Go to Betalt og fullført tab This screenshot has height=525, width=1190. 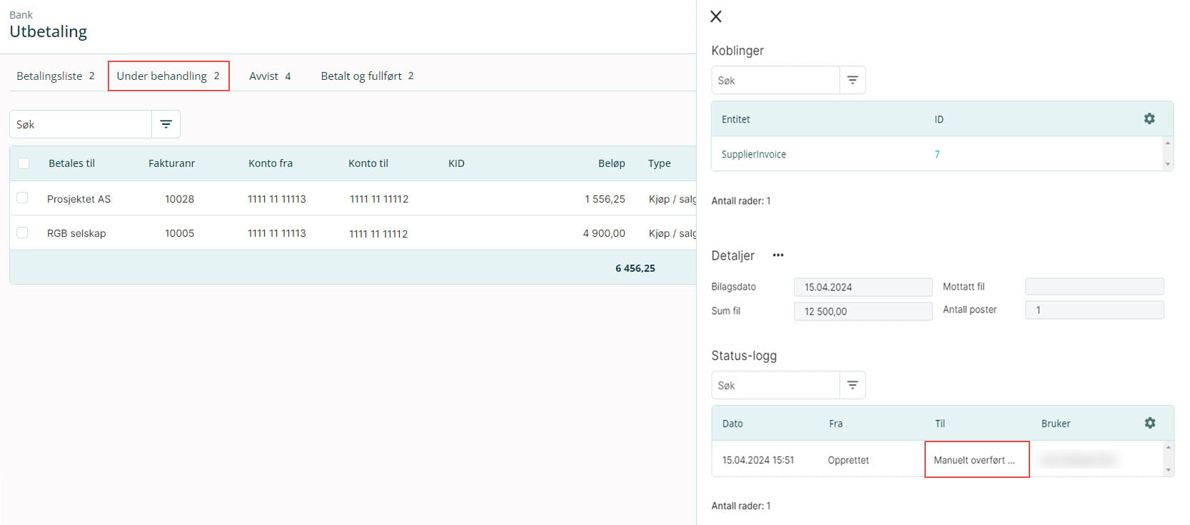[x=367, y=76]
